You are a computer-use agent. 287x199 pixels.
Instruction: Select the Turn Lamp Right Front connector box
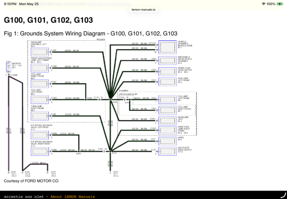coord(40,116)
